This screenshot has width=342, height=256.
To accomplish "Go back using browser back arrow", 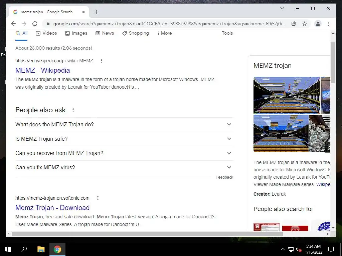I will point(13,24).
